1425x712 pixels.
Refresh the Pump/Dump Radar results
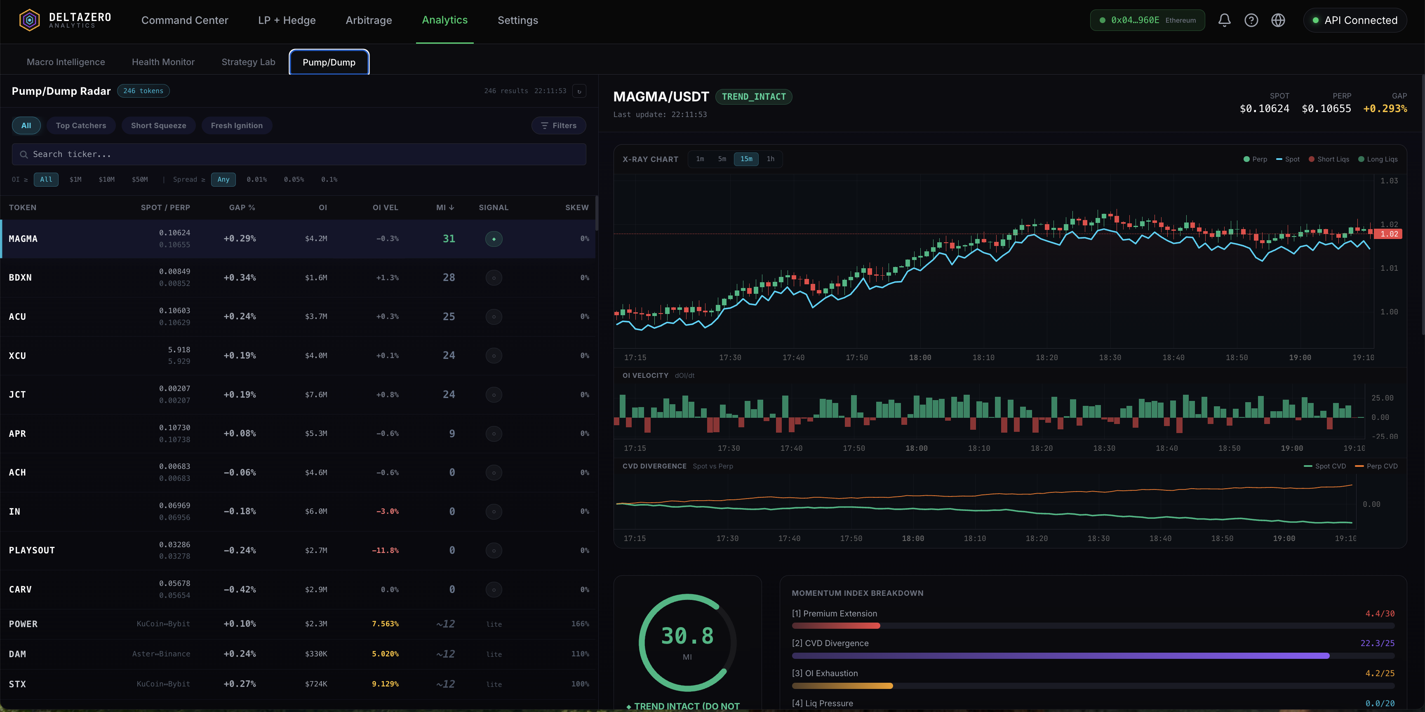pos(579,91)
